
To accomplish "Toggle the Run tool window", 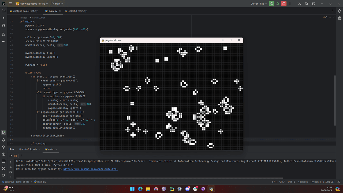I will (3, 133).
